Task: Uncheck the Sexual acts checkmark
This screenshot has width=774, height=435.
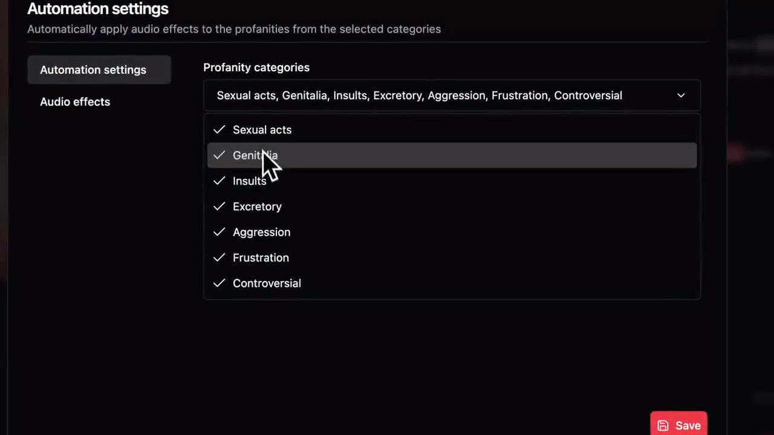Action: click(x=219, y=130)
